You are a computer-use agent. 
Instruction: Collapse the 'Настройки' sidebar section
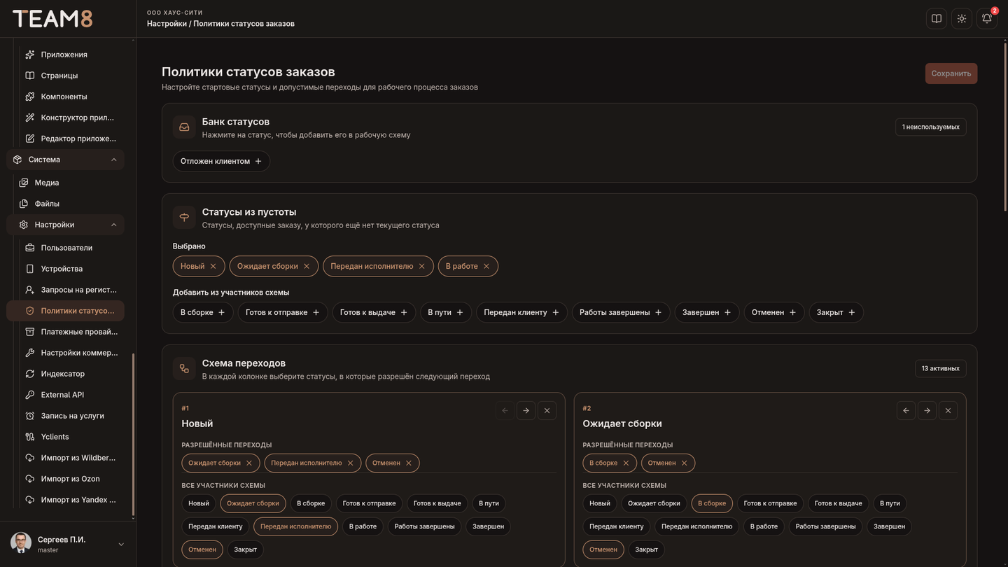tap(66, 225)
